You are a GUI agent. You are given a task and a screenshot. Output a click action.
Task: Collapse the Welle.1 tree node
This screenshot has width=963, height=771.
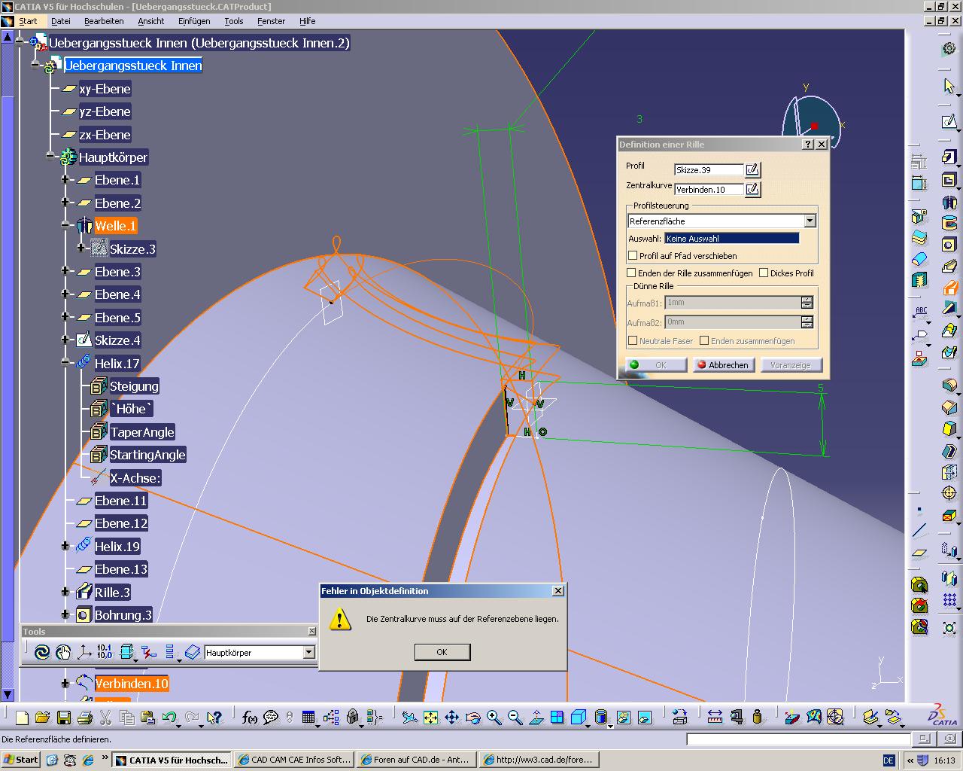click(65, 226)
